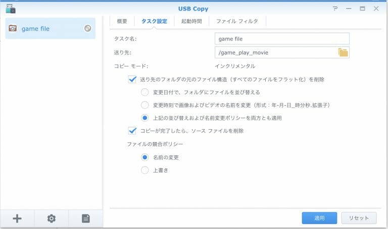Select 上記の並び替えおよび名前変更ポリシーを両方とも適用 radio
The height and width of the screenshot is (229, 388).
pos(145,118)
